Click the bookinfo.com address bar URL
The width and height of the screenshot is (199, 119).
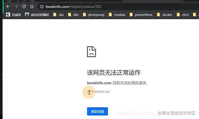pyautogui.click(x=74, y=7)
